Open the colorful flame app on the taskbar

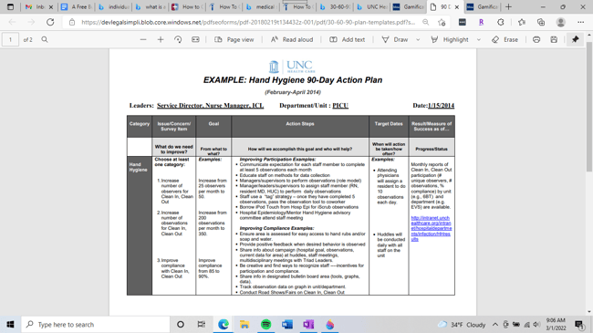pos(329,324)
